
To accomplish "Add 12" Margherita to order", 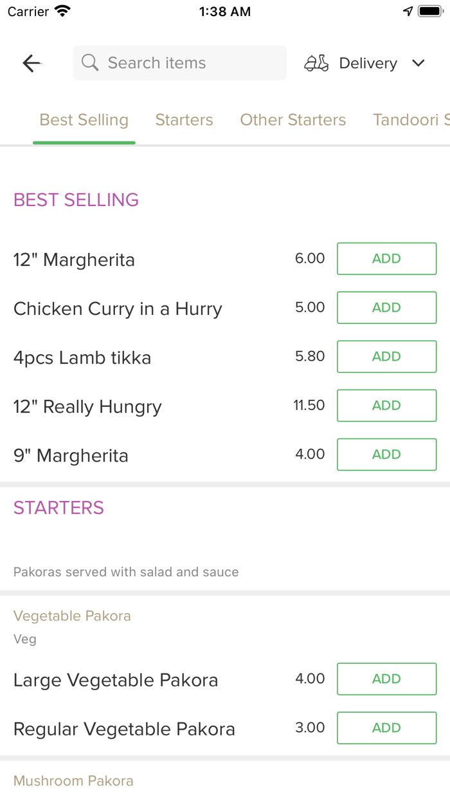I will [386, 259].
